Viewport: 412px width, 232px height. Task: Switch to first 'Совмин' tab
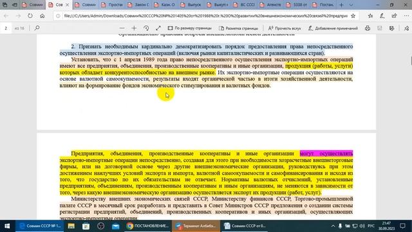click(33, 5)
